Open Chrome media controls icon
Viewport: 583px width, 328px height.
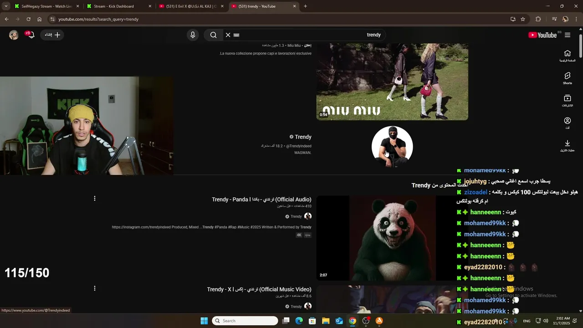pyautogui.click(x=554, y=19)
